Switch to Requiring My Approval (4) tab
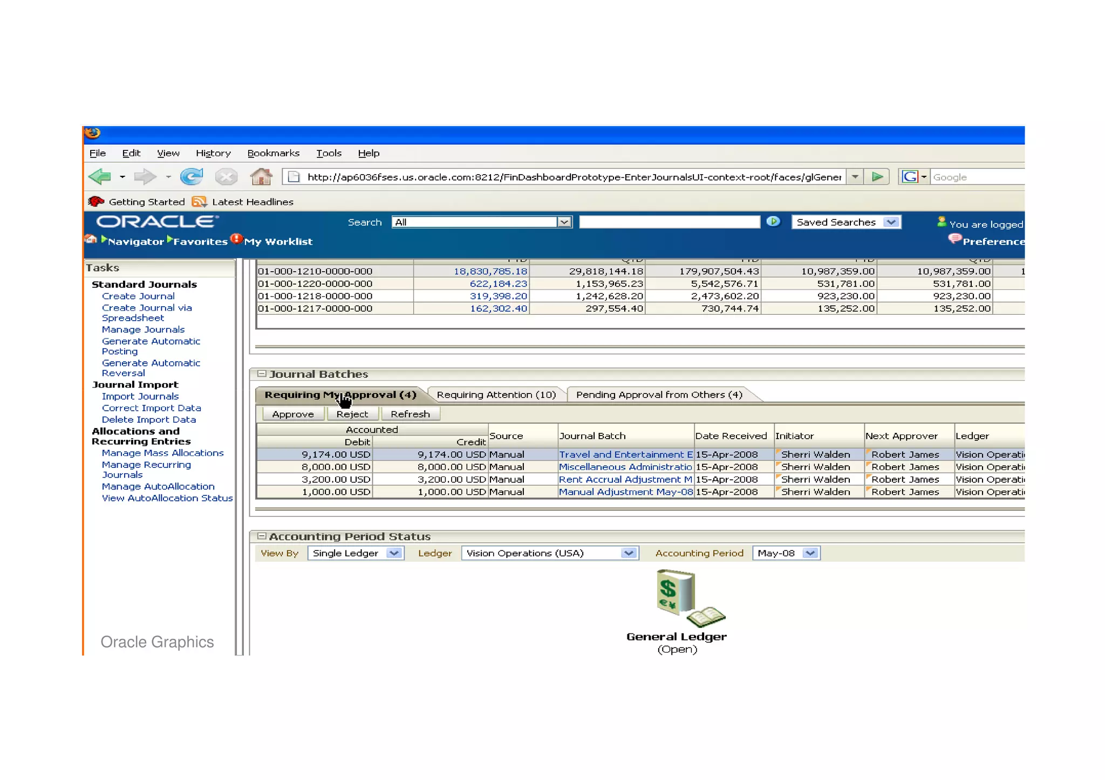The height and width of the screenshot is (780, 1105). 340,395
